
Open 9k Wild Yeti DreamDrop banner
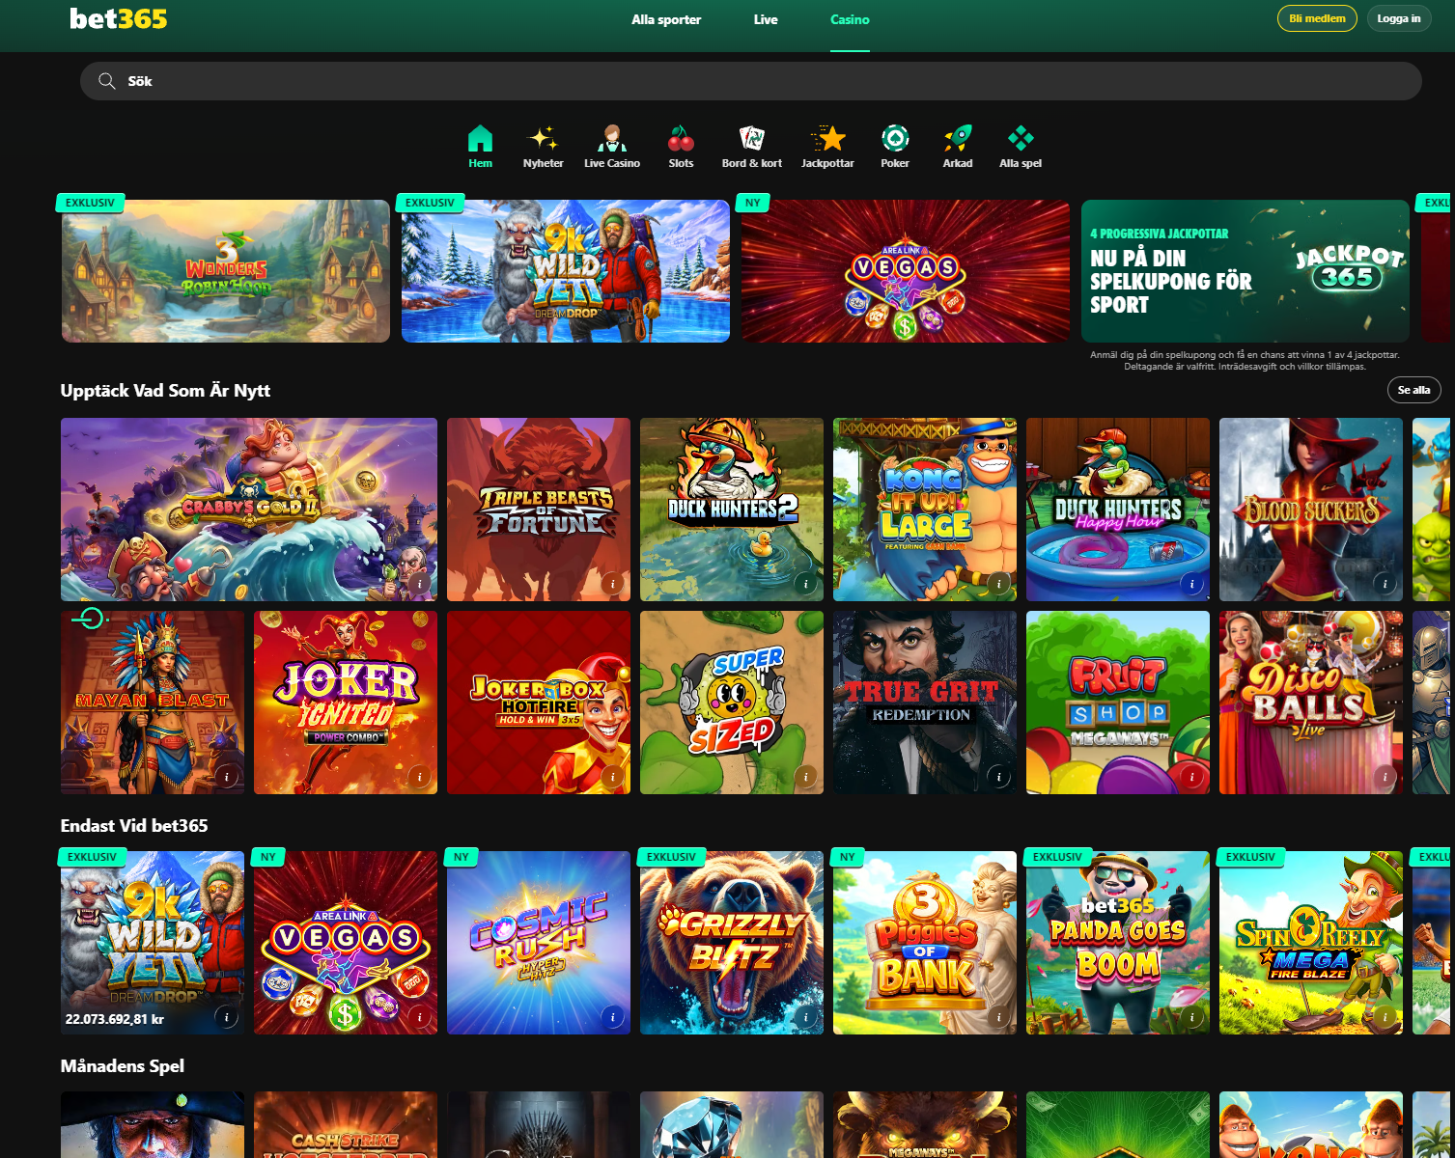click(566, 271)
